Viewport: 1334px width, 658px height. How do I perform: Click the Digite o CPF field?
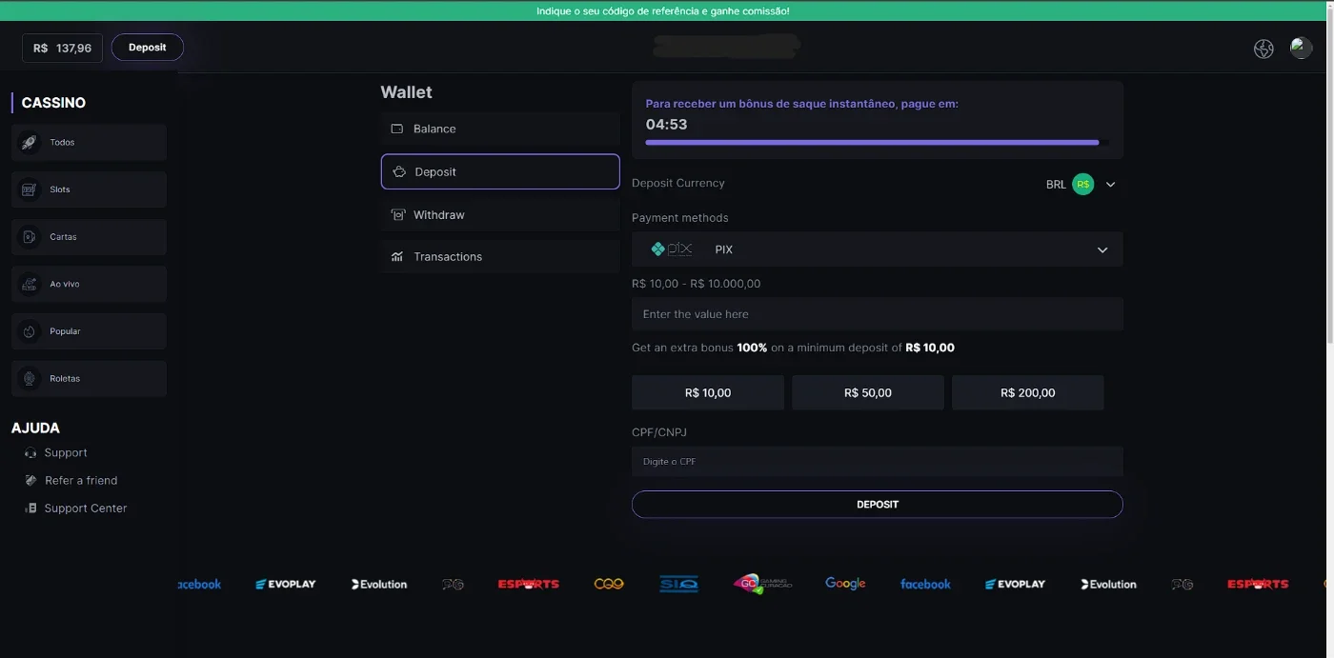pos(877,462)
